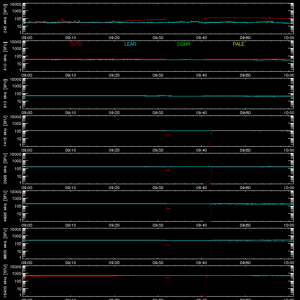Select the 1415 MHz [SFU] axis title
Screen dimensions: 300x300
(5, 131)
